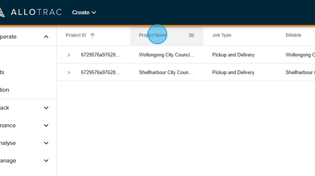
Task: Expand the Track sidebar section chevron
Action: [46, 108]
